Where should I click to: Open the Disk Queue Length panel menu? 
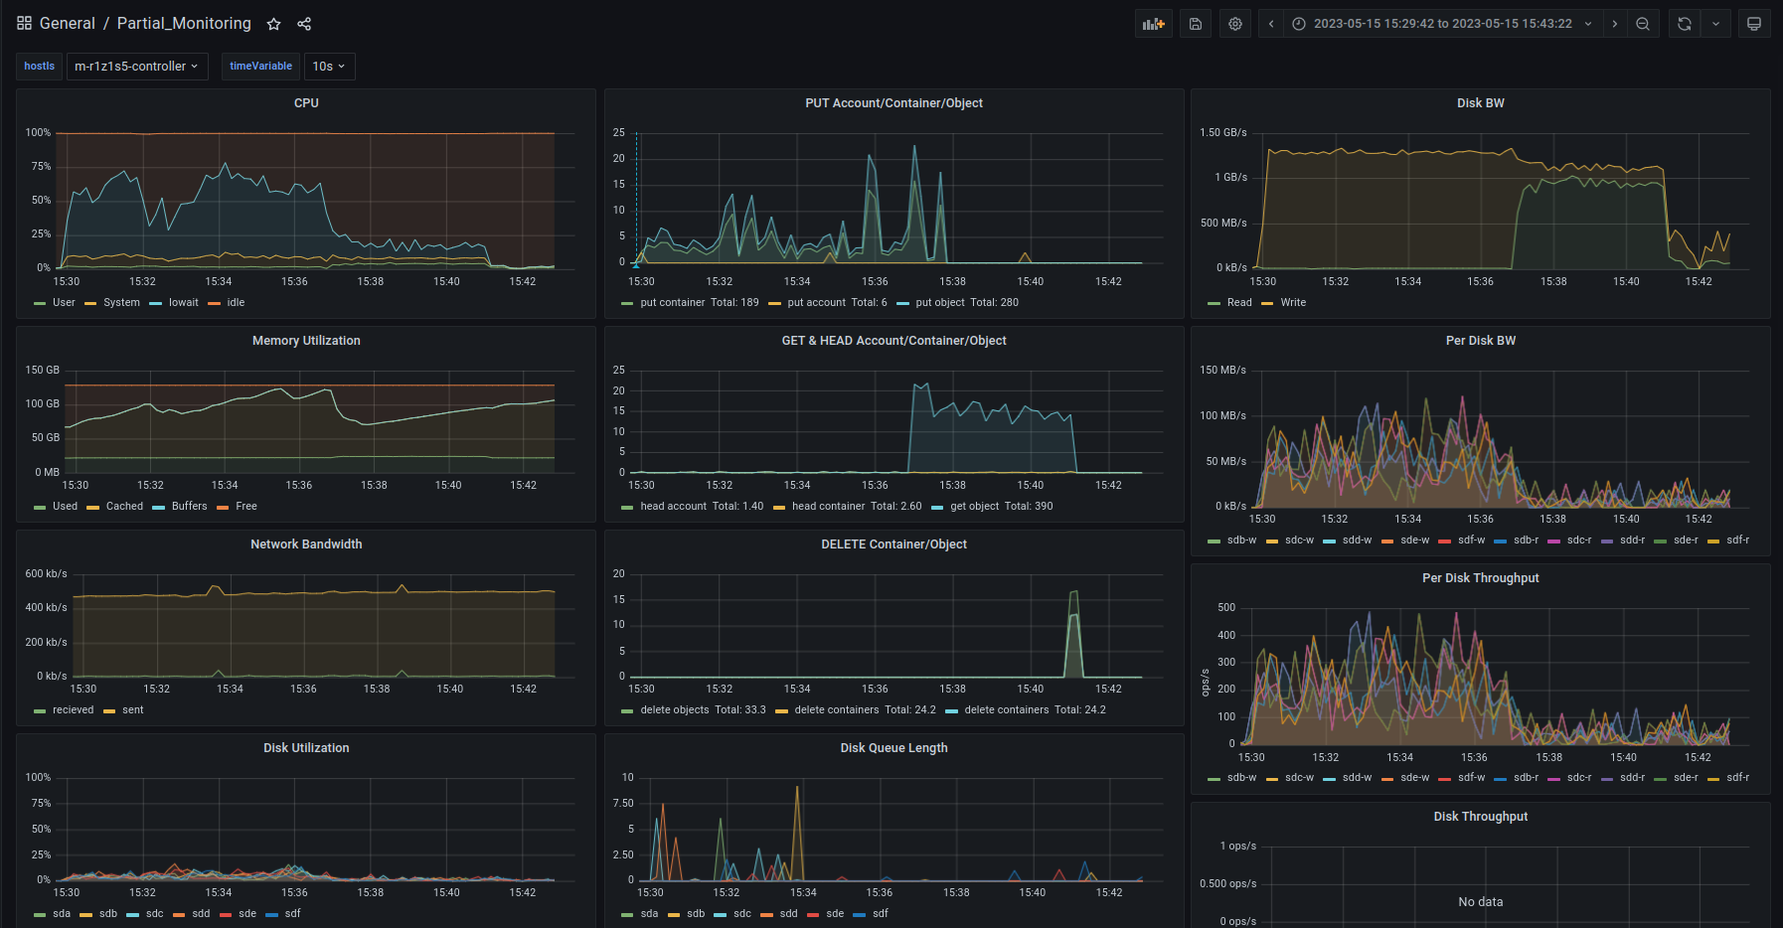(x=893, y=748)
